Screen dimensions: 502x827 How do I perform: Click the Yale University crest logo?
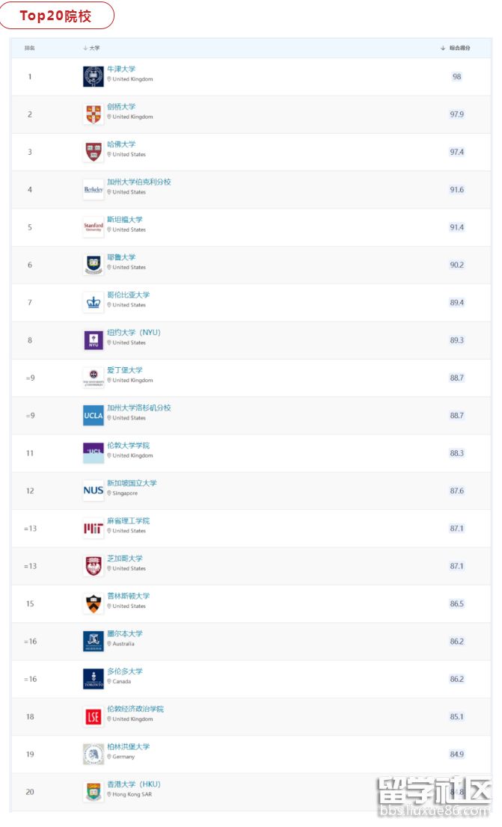tap(94, 265)
